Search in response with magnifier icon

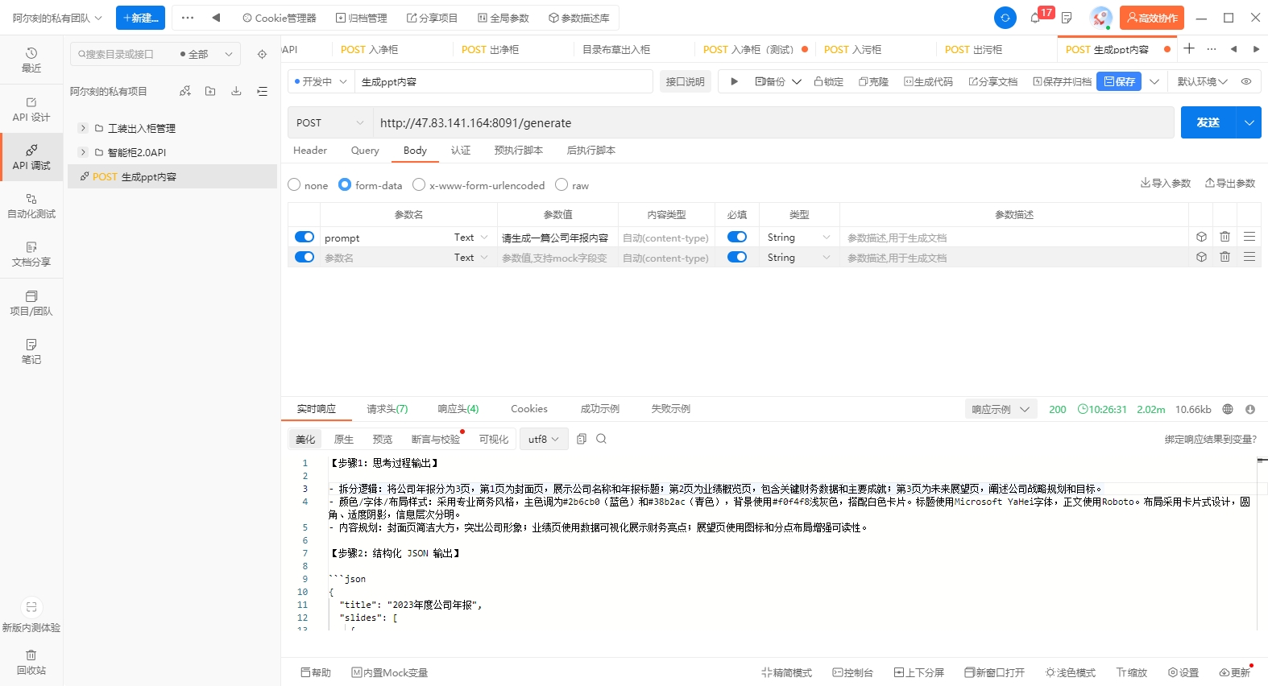601,439
